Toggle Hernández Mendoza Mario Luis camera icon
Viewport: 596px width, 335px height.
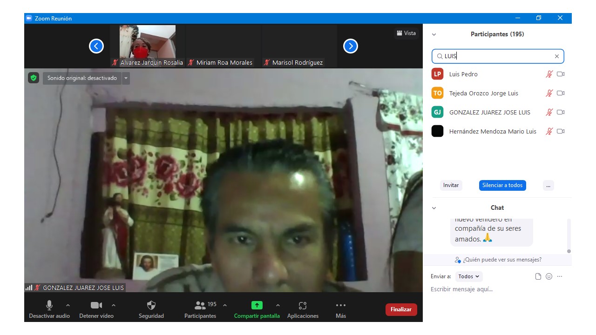(x=561, y=131)
